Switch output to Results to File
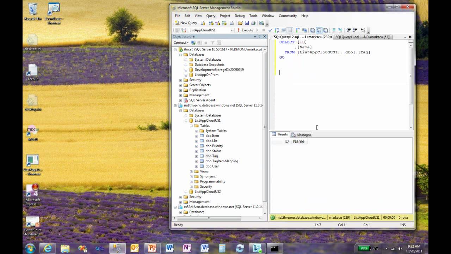Image resolution: width=451 pixels, height=254 pixels. point(326,30)
